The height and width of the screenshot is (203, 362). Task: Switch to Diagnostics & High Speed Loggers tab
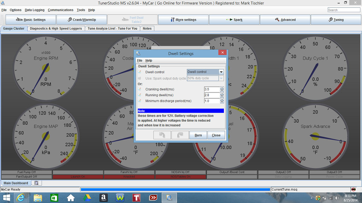coord(56,28)
